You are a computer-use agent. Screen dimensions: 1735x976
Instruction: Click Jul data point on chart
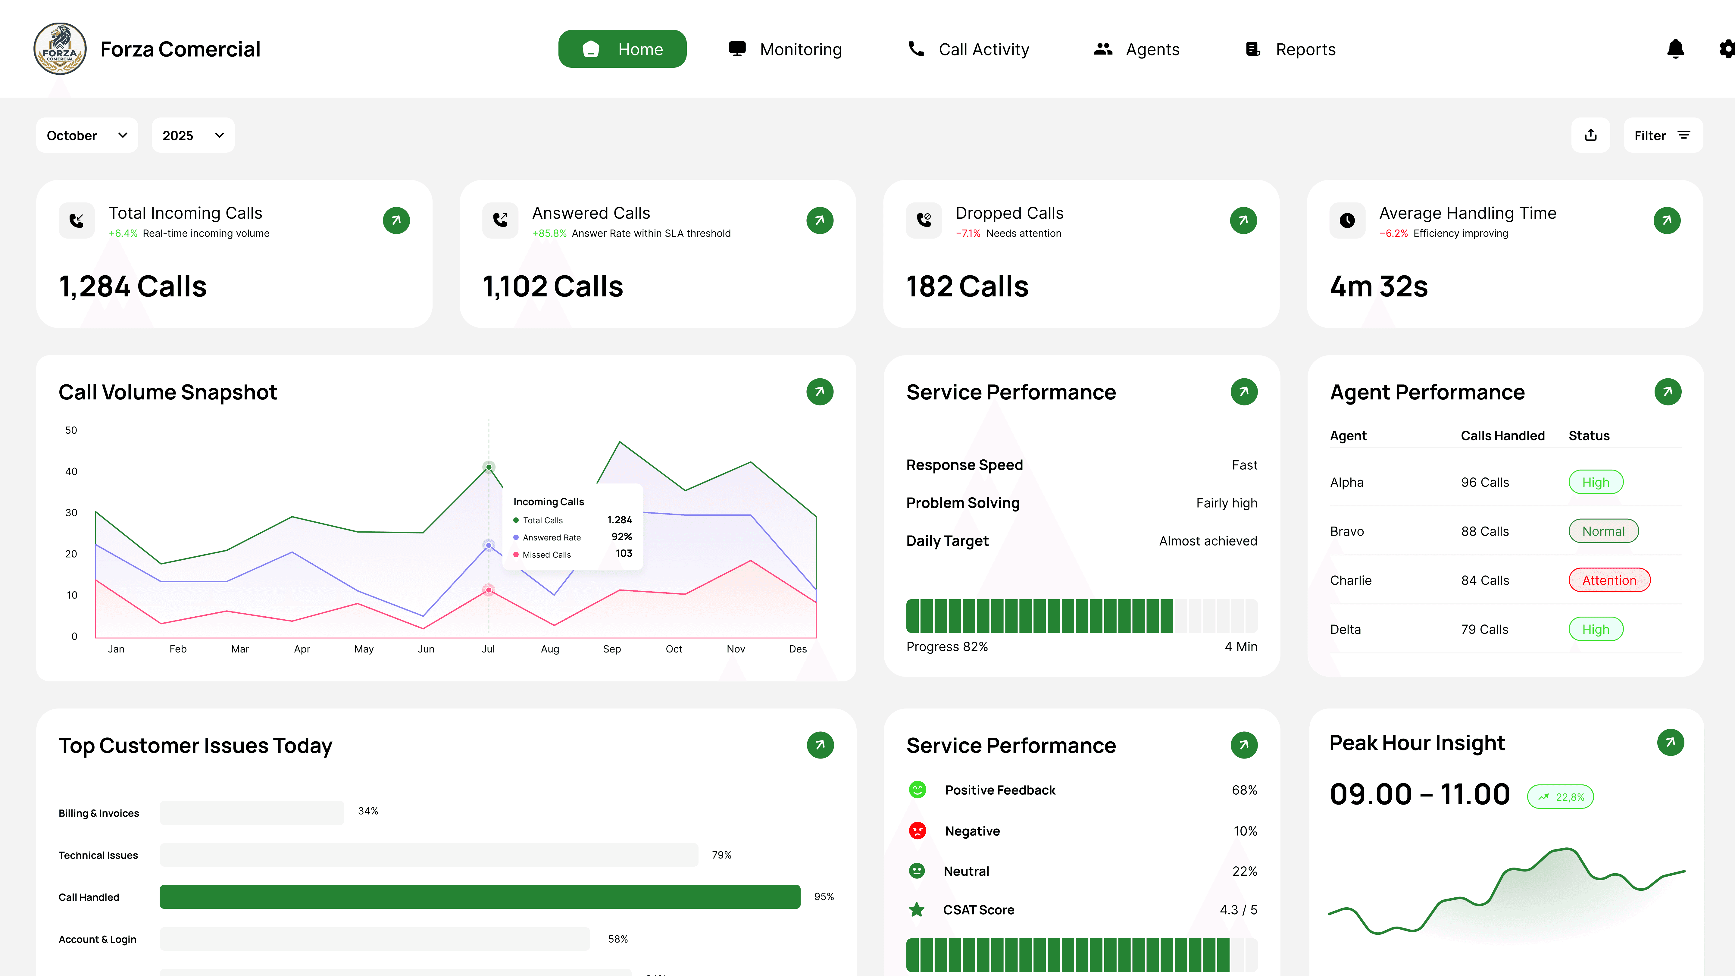[489, 467]
